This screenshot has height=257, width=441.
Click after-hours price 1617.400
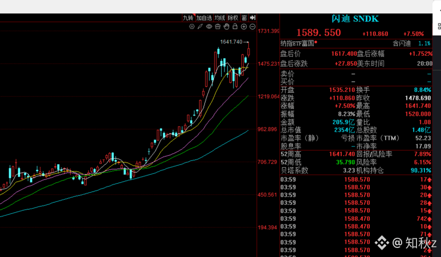pyautogui.click(x=344, y=54)
